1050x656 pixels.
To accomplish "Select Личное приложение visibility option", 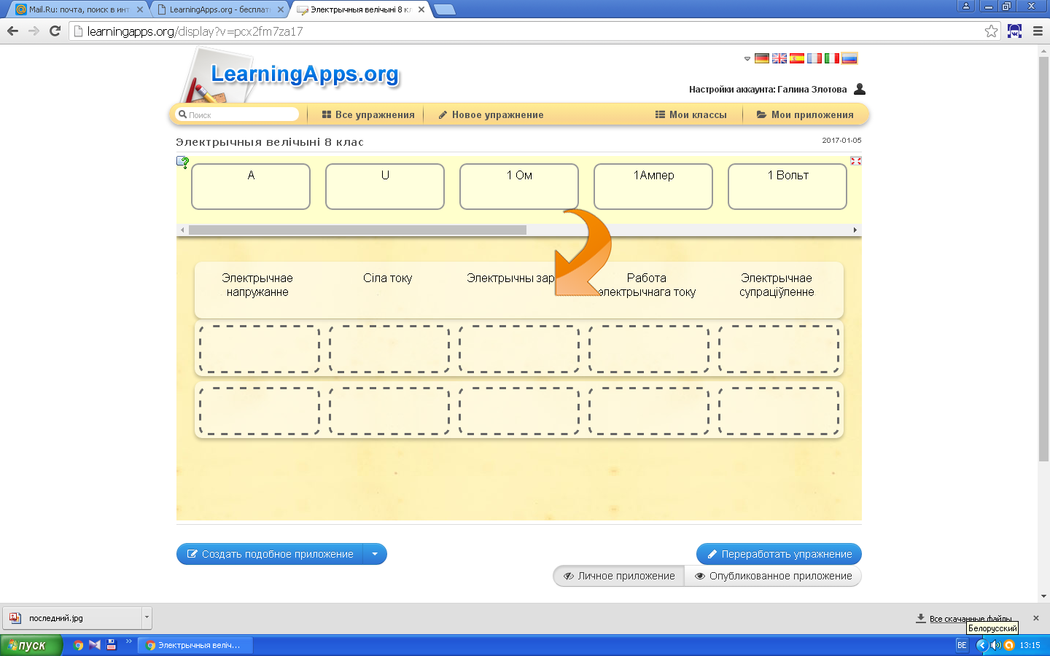I will coord(619,576).
